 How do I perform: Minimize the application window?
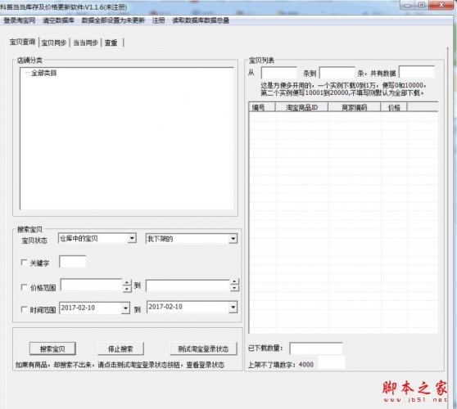click(408, 5)
